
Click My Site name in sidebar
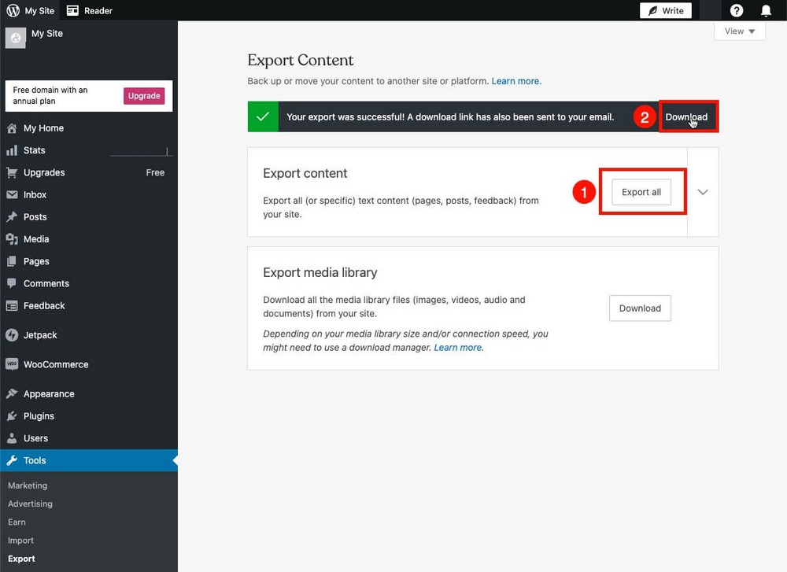click(47, 33)
